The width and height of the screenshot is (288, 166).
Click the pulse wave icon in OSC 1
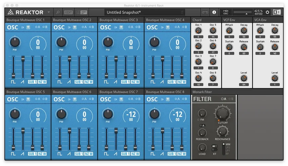[x=13, y=82]
